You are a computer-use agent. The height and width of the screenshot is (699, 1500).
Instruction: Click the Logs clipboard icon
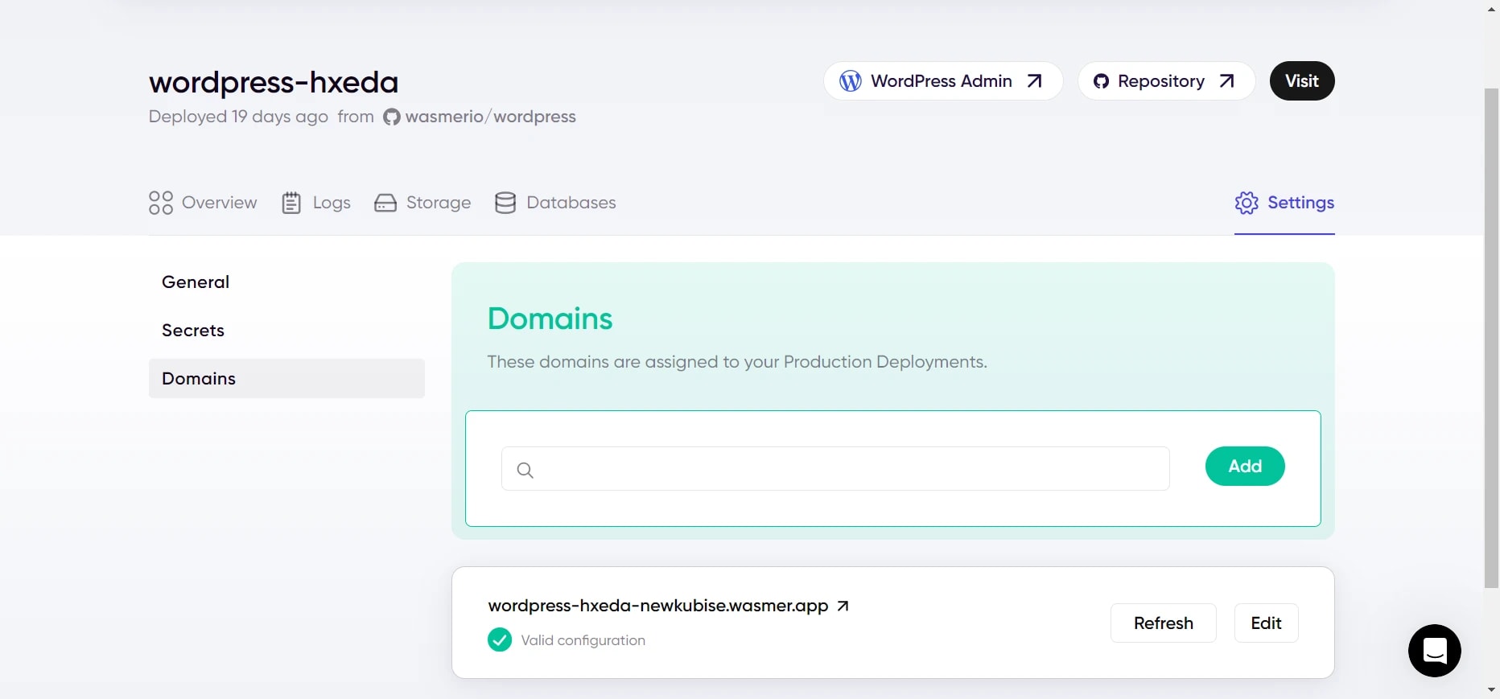291,203
